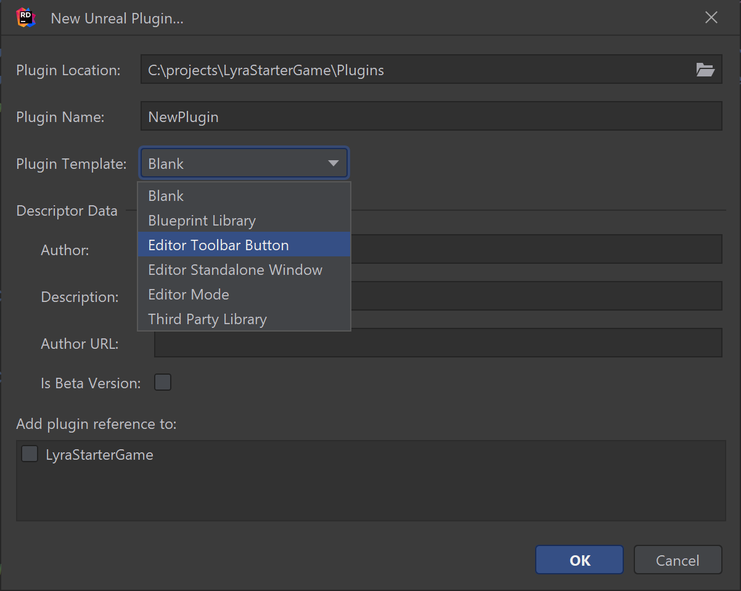Check the LyraStarterGame plugin reference

tap(29, 454)
